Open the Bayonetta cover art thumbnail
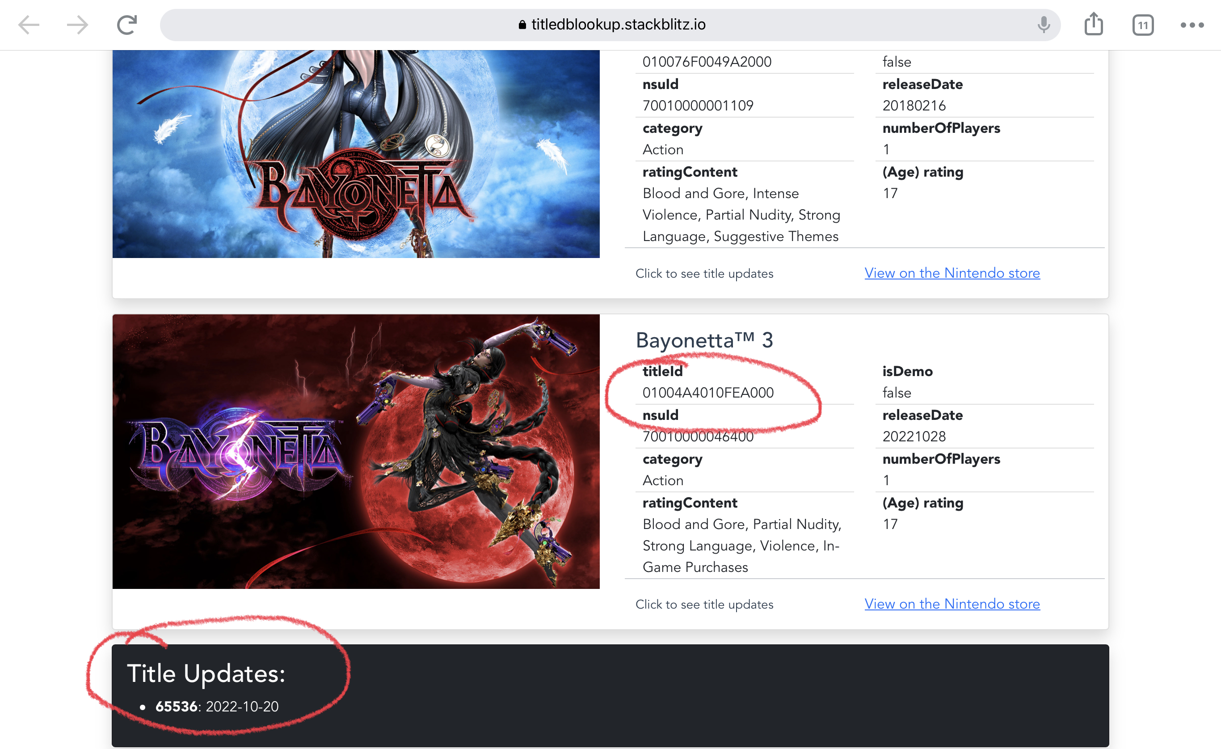Screen dimensions: 1221x749 [356, 154]
